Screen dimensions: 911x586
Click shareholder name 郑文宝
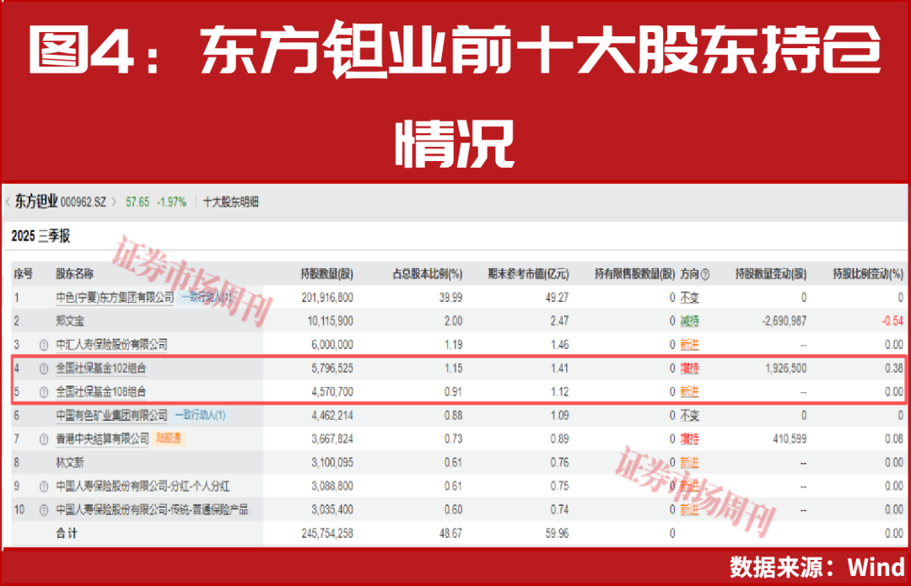click(69, 320)
